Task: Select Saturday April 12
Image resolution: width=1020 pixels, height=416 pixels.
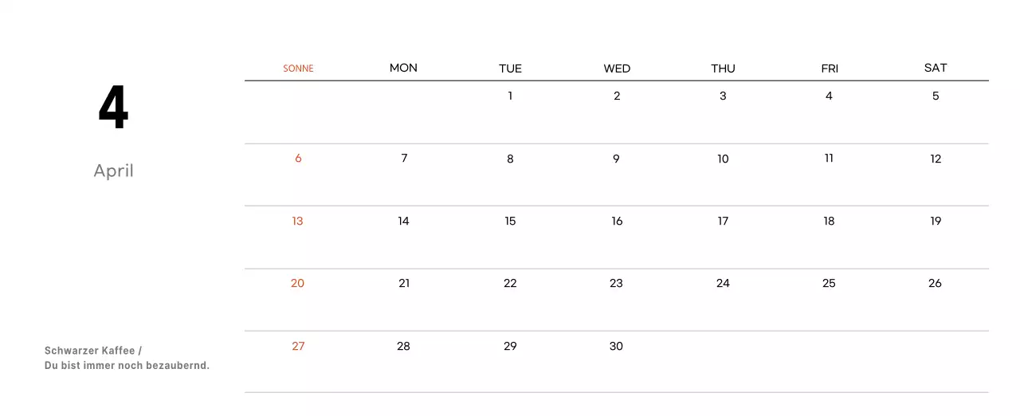Action: tap(936, 159)
